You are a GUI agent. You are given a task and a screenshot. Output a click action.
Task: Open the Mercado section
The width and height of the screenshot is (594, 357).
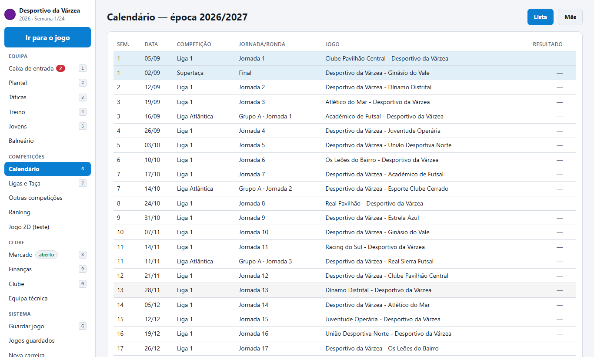47,255
